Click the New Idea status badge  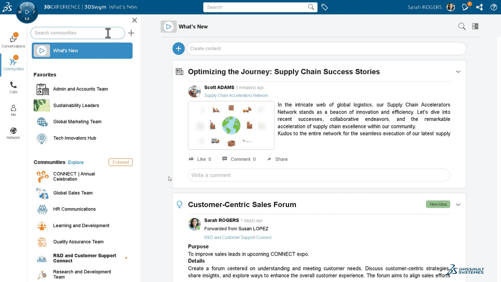click(x=438, y=204)
